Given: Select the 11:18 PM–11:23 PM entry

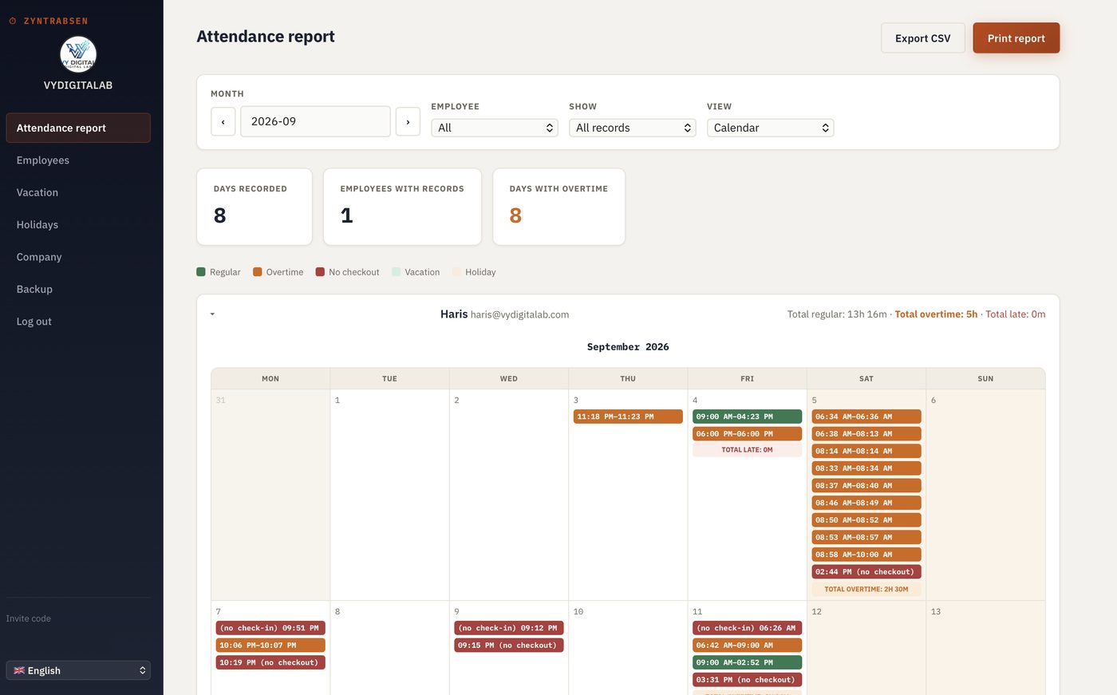Looking at the screenshot, I should pyautogui.click(x=628, y=417).
